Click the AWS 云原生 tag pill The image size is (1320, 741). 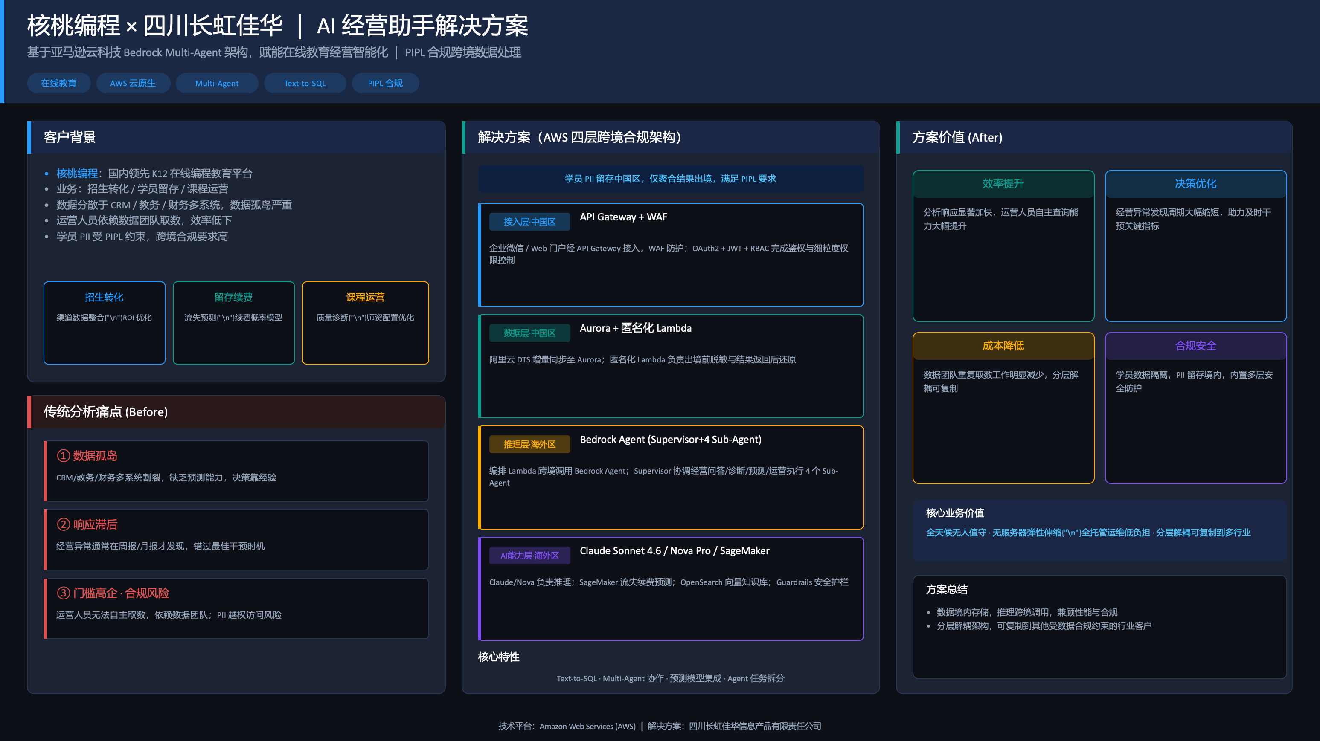tap(133, 83)
